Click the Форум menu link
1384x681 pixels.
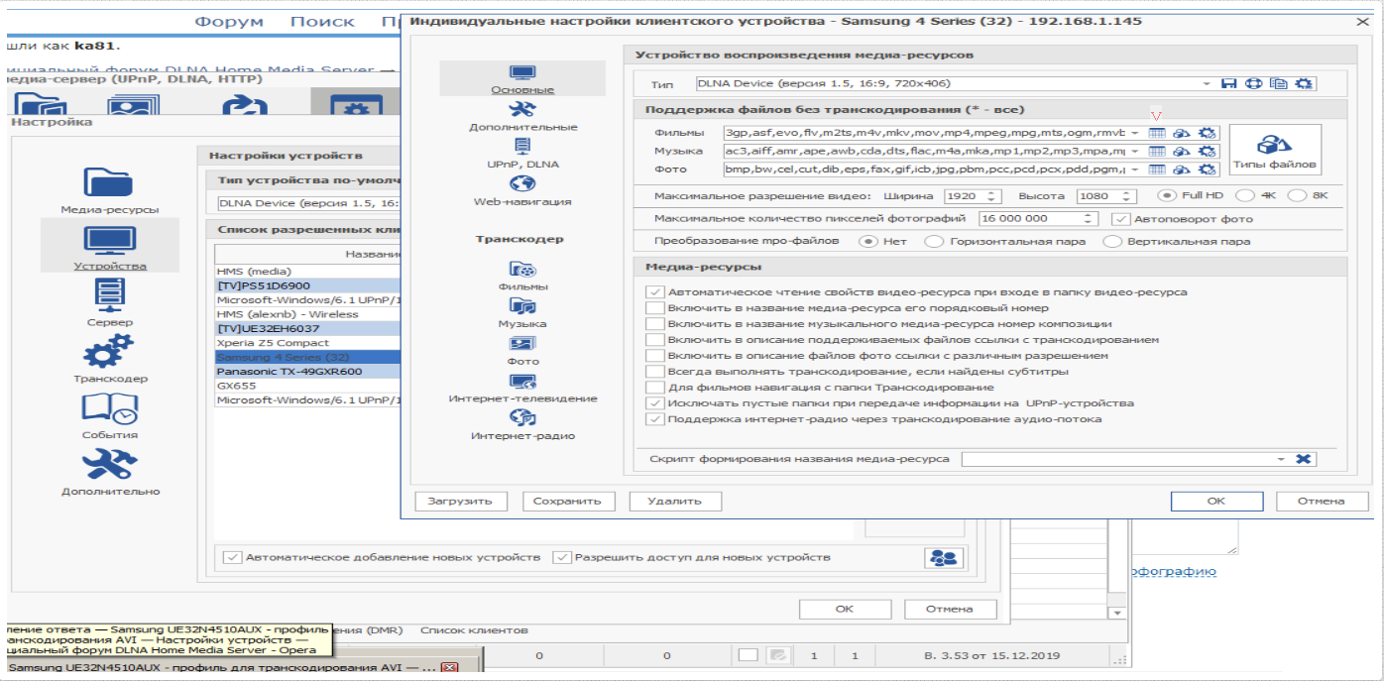229,22
